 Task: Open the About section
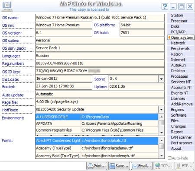pos(176,149)
